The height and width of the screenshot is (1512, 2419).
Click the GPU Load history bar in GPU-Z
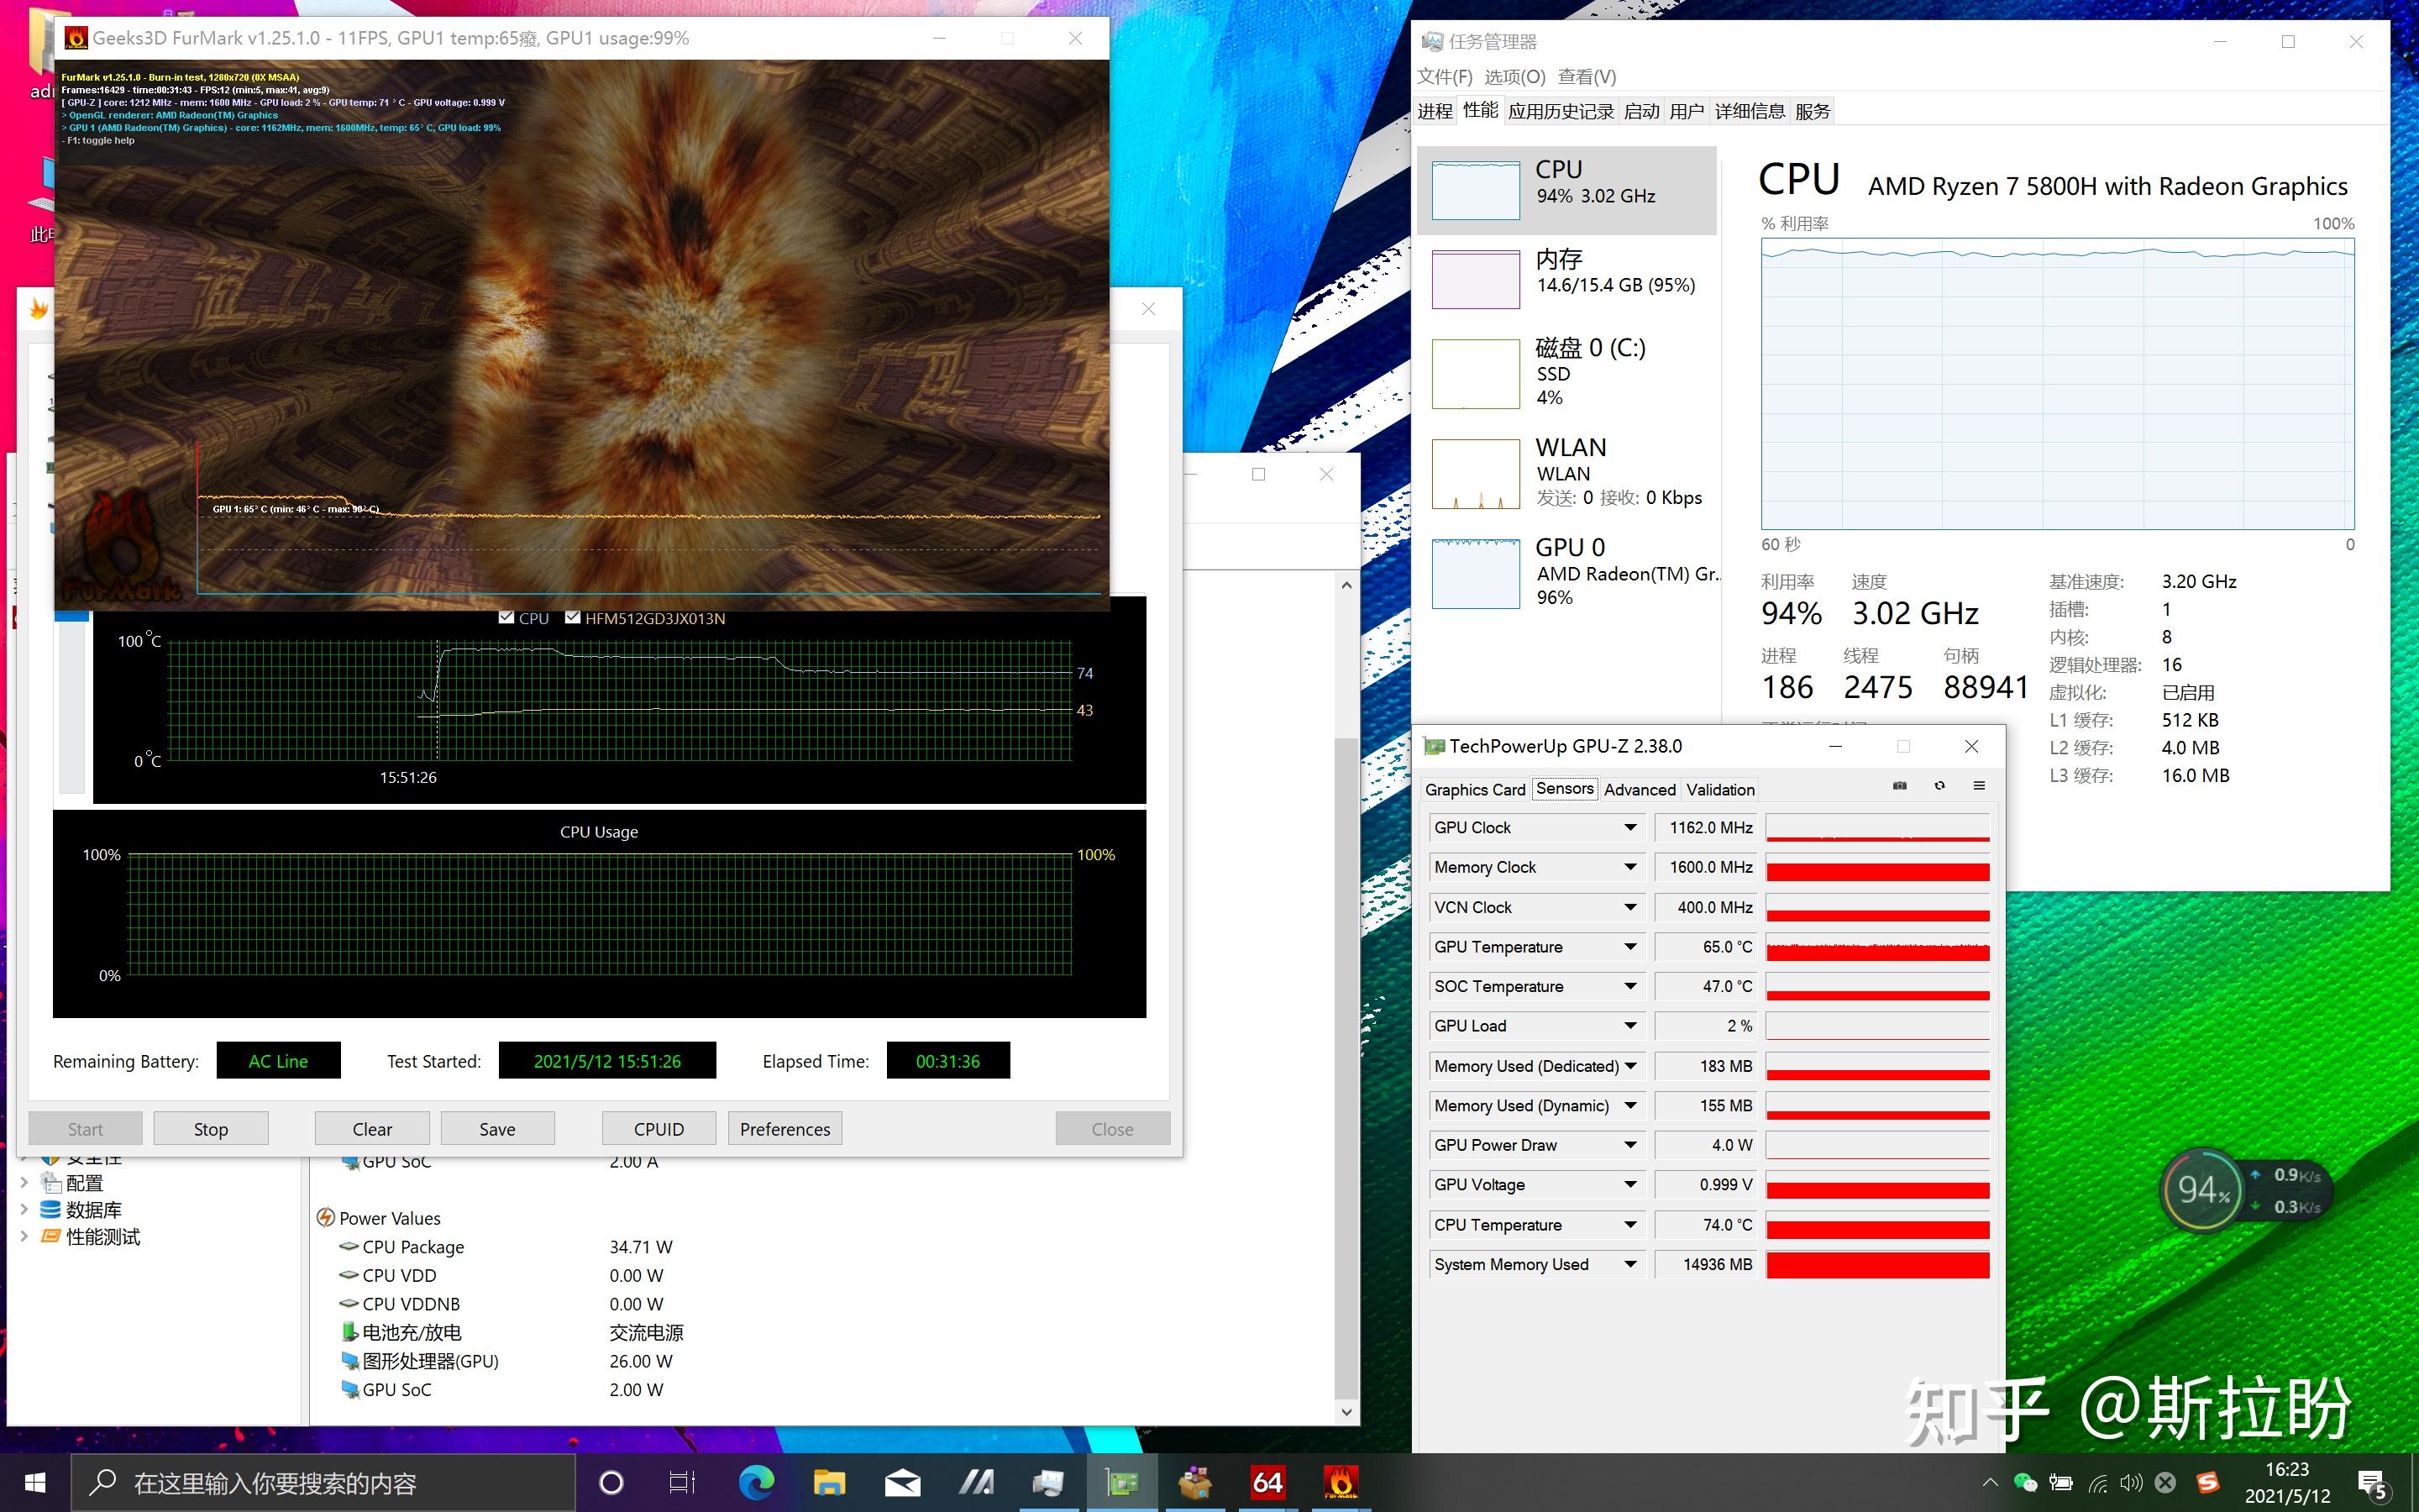[x=1877, y=1025]
